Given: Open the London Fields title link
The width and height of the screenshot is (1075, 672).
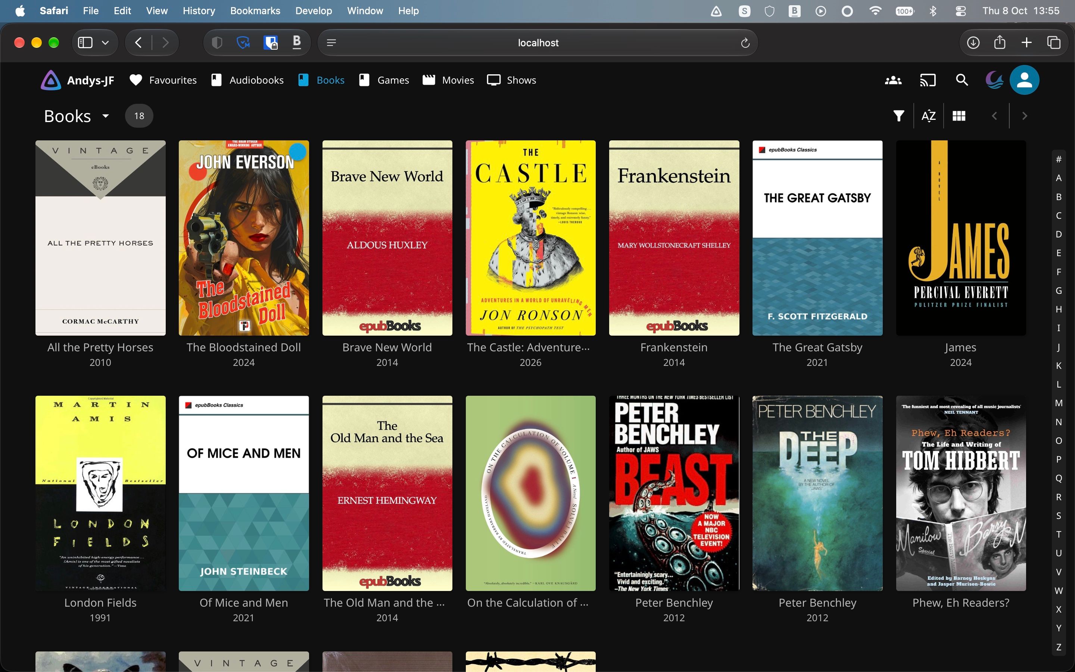Looking at the screenshot, I should (100, 603).
